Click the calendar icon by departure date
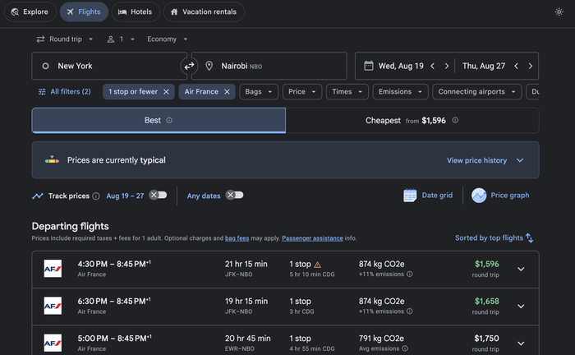The width and height of the screenshot is (575, 355). point(369,66)
